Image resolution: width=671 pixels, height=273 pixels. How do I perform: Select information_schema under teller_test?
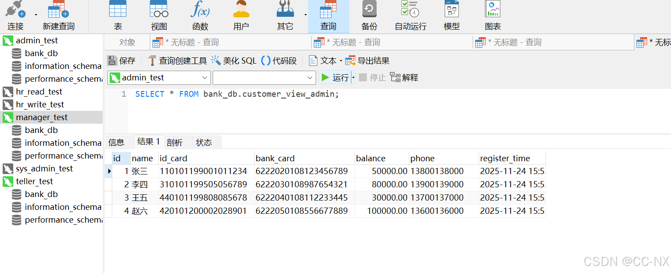point(63,207)
